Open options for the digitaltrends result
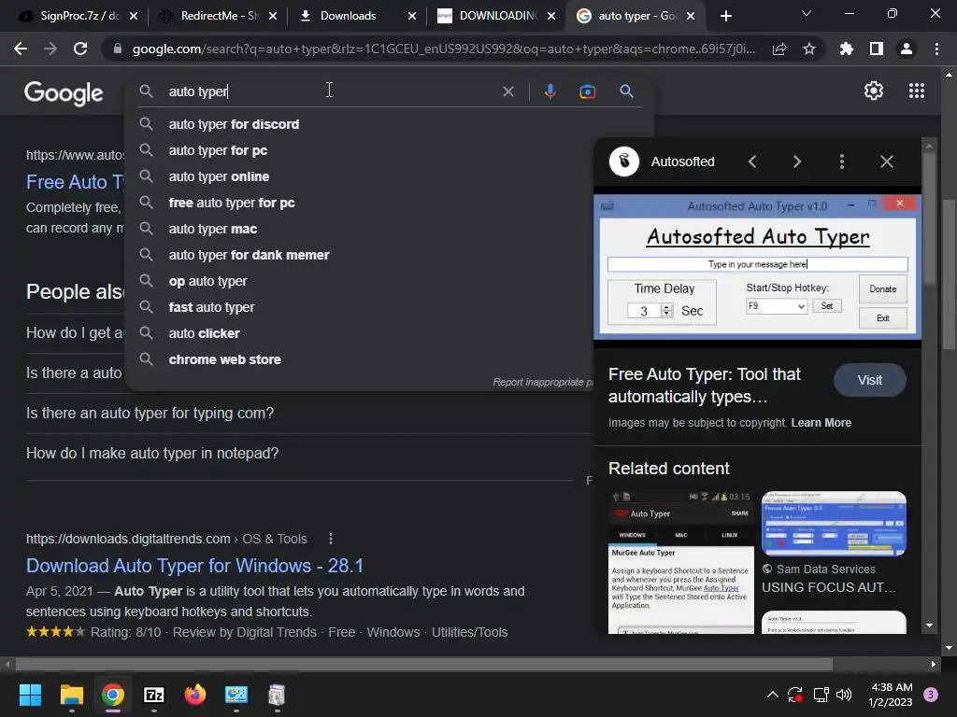This screenshot has width=957, height=717. (x=330, y=539)
